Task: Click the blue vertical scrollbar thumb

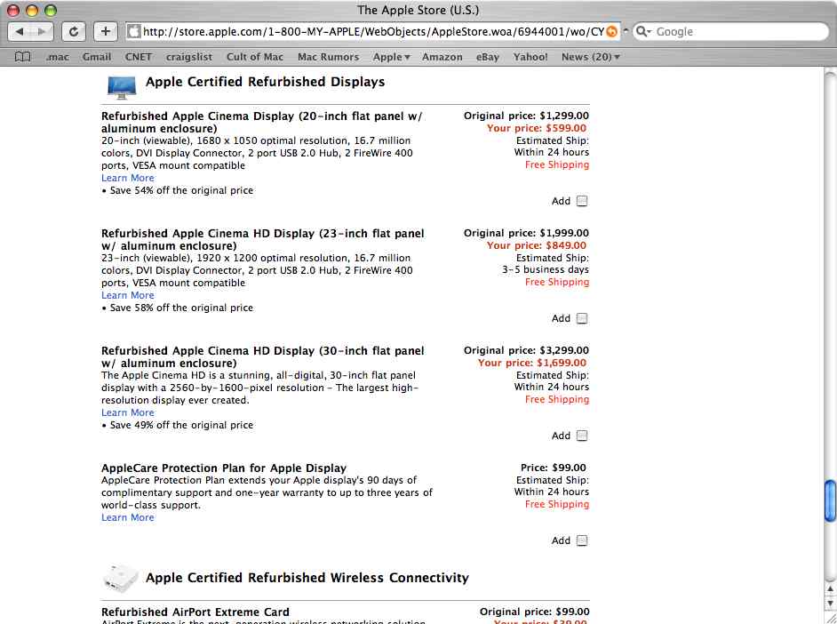Action: click(830, 500)
